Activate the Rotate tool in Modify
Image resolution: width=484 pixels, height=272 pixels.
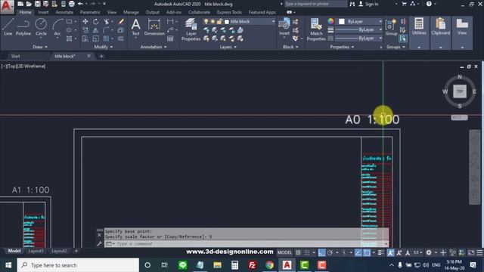click(96, 22)
